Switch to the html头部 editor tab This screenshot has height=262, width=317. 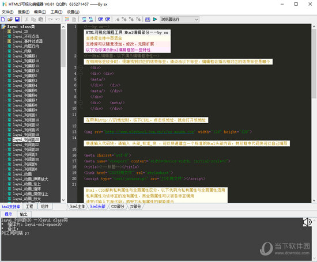tap(97, 207)
